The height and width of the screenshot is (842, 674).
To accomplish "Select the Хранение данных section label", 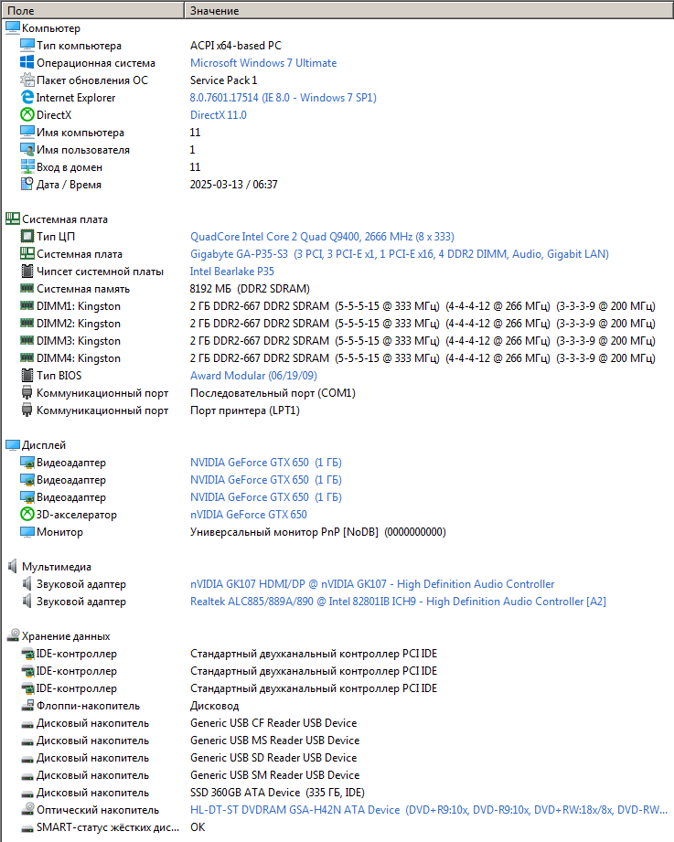I will pos(66,635).
